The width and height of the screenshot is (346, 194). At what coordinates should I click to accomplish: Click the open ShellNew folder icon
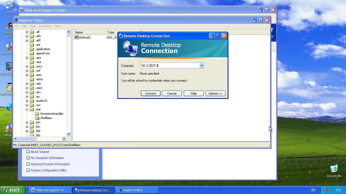[x=37, y=118]
